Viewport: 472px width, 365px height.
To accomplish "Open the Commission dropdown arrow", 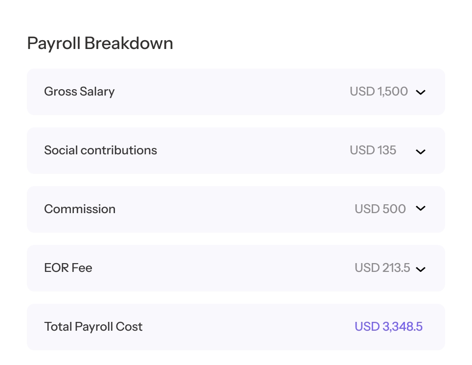I will pyautogui.click(x=421, y=208).
